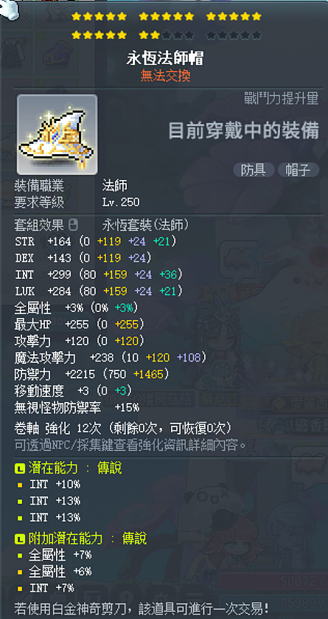Click the 防具 category tag
The width and height of the screenshot is (328, 619).
point(254,170)
